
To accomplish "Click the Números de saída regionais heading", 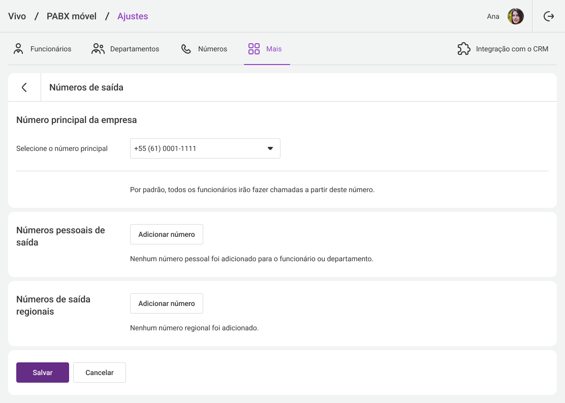I will pos(53,305).
